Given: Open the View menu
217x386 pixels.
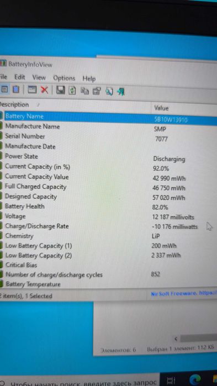Looking at the screenshot, I should (x=39, y=78).
